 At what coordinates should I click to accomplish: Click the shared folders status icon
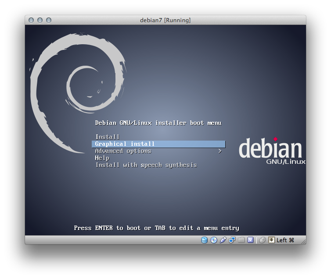[x=241, y=240]
